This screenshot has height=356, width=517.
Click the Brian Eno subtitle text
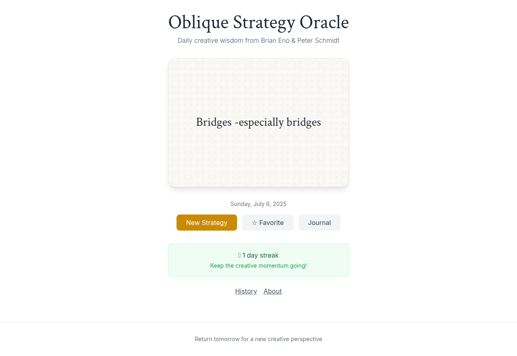(x=258, y=40)
